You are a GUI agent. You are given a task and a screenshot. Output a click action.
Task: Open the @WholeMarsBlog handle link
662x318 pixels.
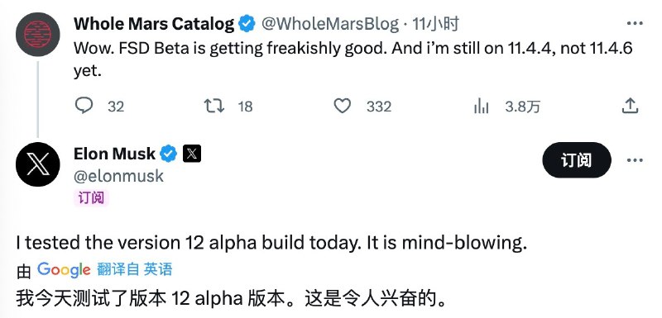coord(330,25)
